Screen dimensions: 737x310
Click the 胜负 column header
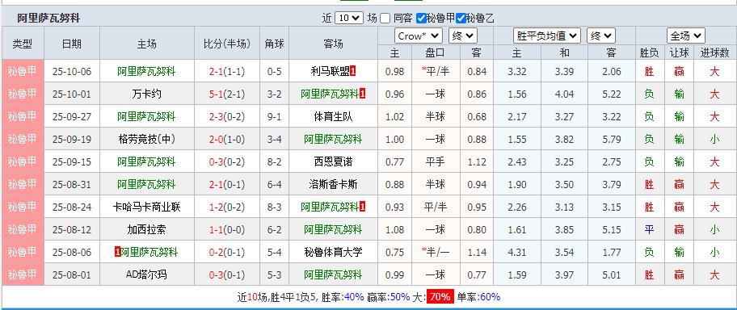click(649, 53)
